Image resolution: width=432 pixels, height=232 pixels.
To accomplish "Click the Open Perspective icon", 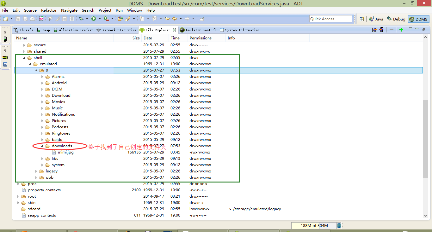I will tap(362, 19).
